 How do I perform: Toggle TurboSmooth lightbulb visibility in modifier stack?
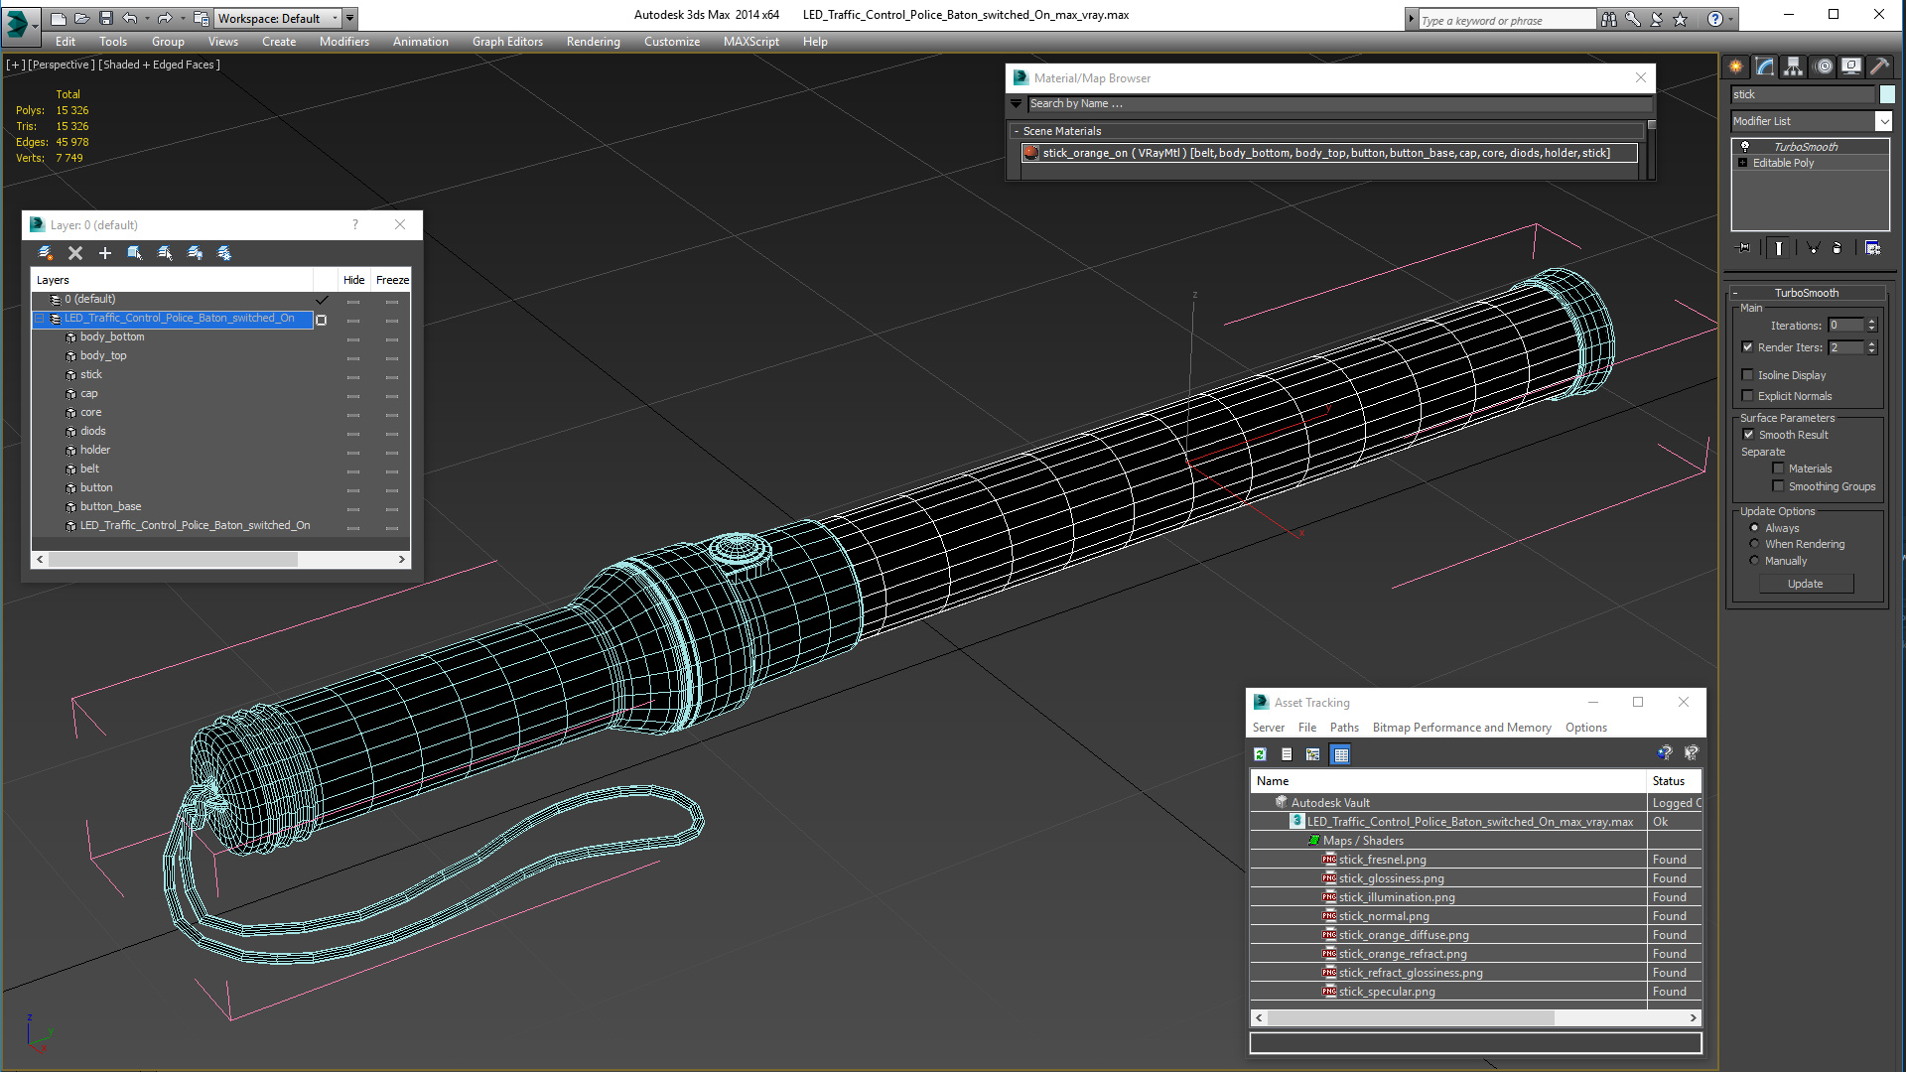pyautogui.click(x=1745, y=146)
